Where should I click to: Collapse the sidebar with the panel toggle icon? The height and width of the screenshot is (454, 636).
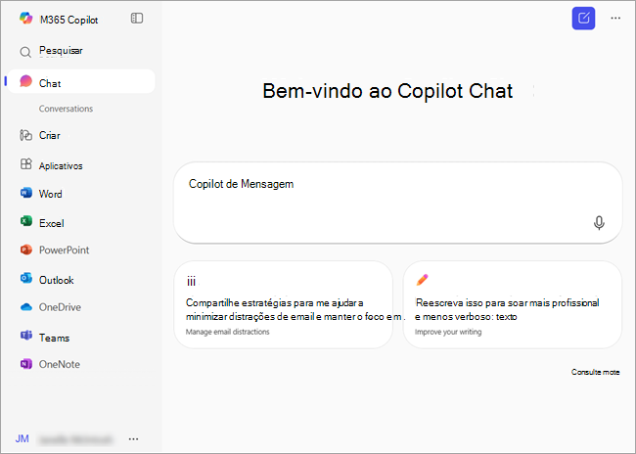tap(137, 19)
